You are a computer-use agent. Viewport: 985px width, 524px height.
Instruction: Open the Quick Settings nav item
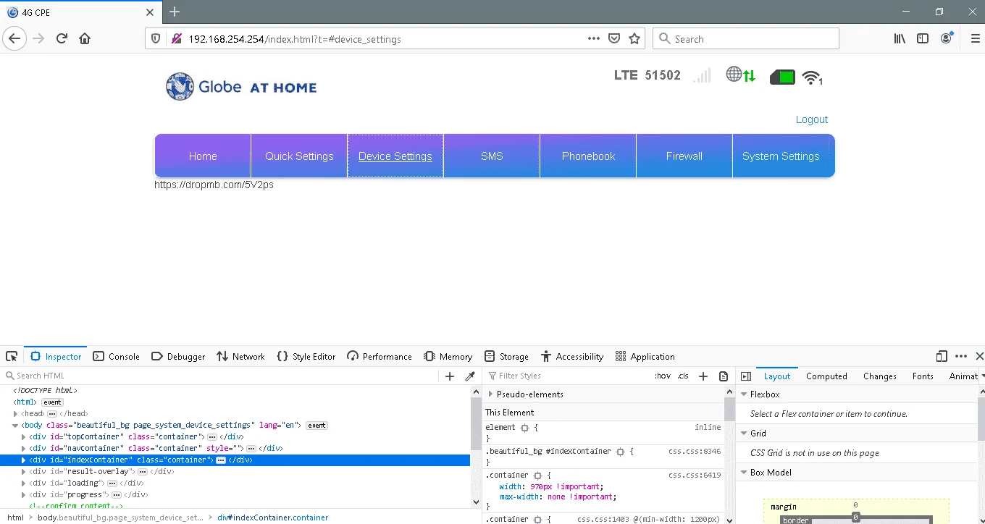(299, 156)
